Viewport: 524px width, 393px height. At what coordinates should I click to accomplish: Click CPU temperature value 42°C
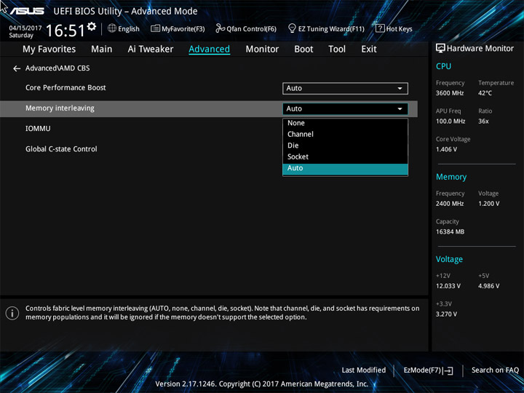coord(485,93)
